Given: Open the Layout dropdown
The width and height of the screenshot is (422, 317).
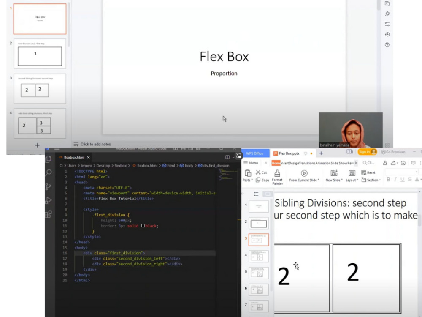Looking at the screenshot, I should 357,180.
